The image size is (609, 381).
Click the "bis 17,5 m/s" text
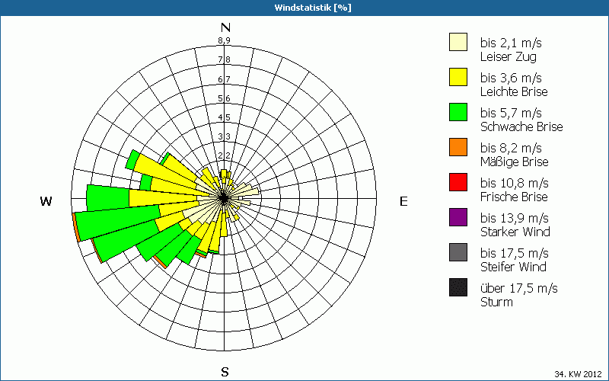point(515,253)
